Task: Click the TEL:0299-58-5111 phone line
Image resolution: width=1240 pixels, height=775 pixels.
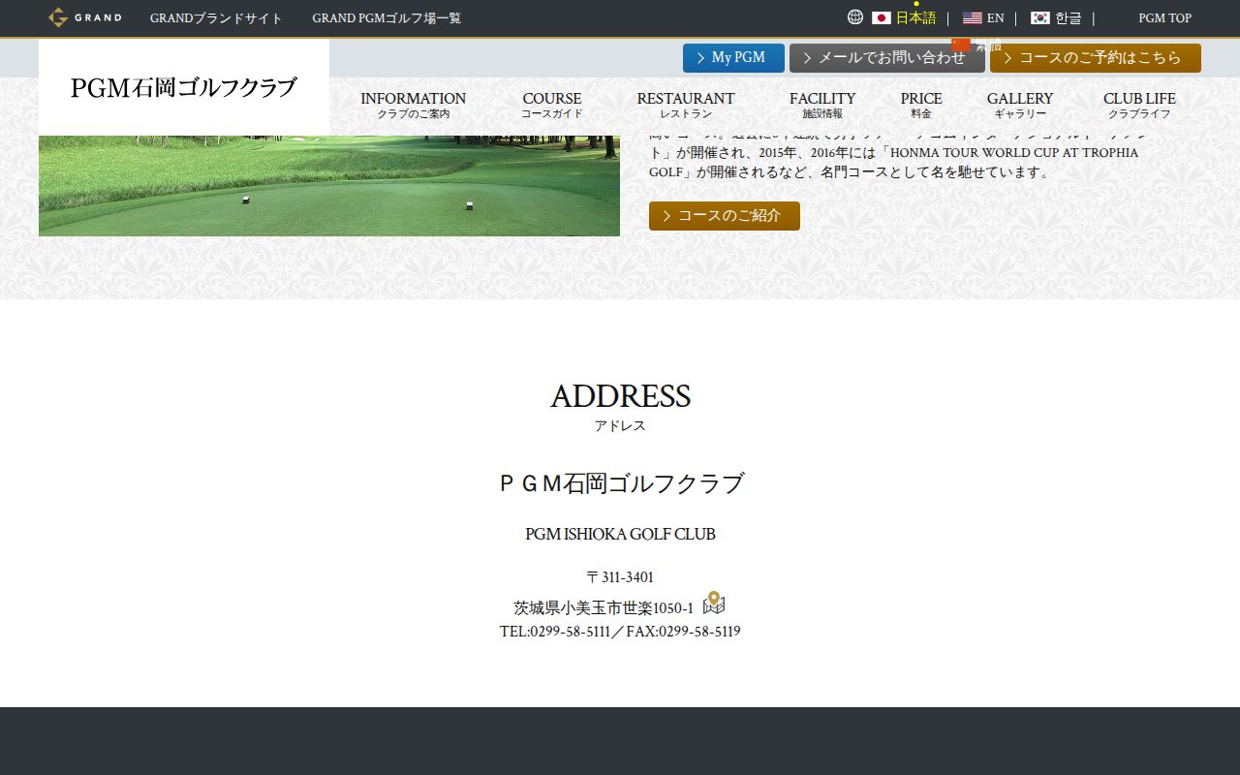Action: 555,632
